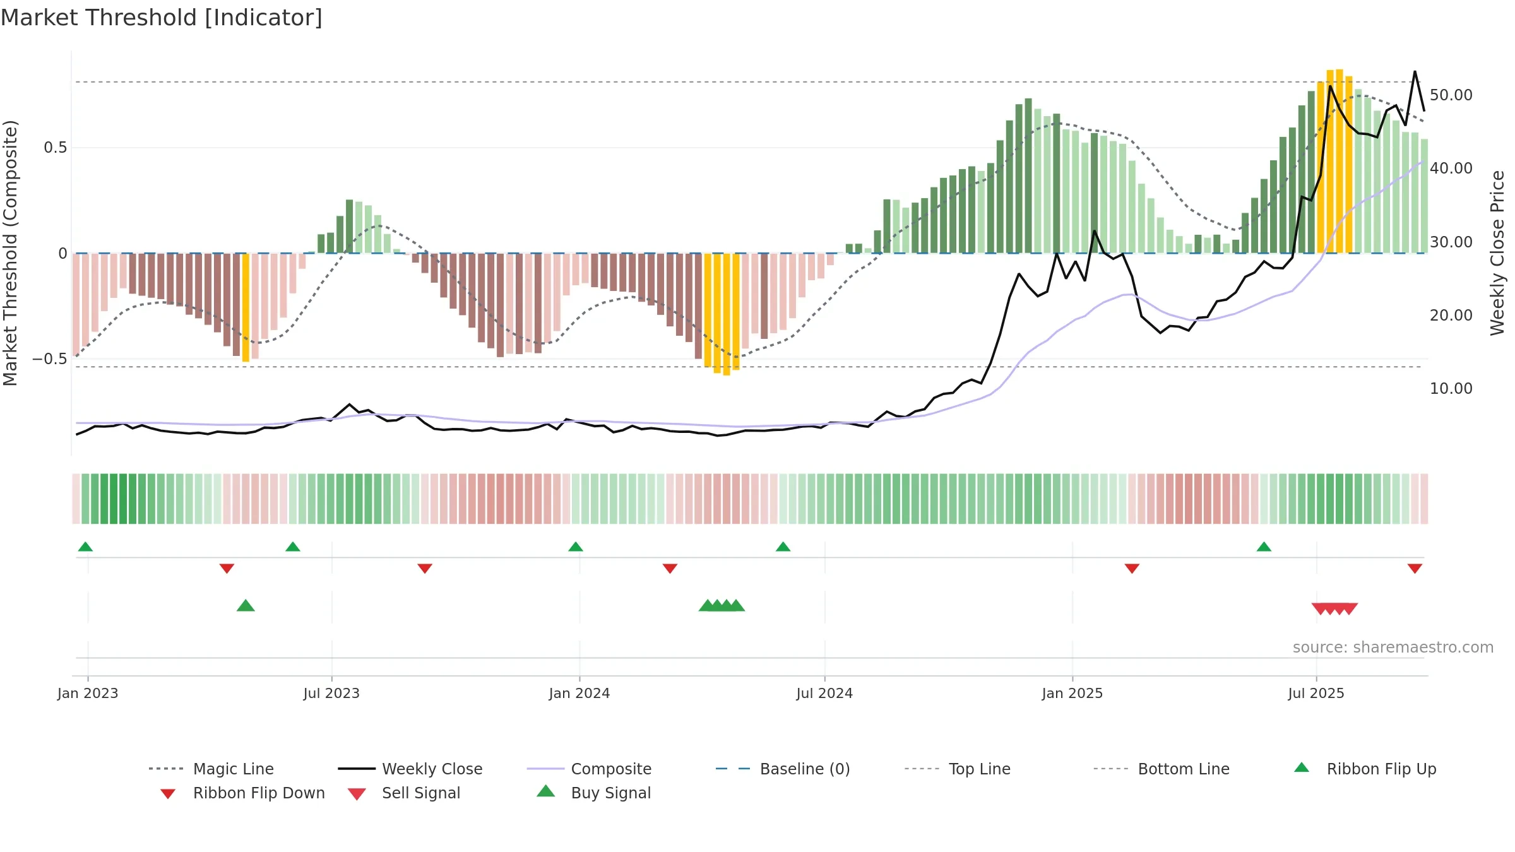Viewport: 1515px width, 852px height.
Task: Toggle the Top Line legend entry
Action: pyautogui.click(x=958, y=769)
